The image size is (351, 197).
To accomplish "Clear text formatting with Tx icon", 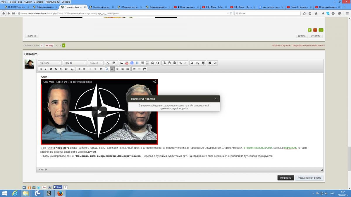I will click(x=72, y=69).
